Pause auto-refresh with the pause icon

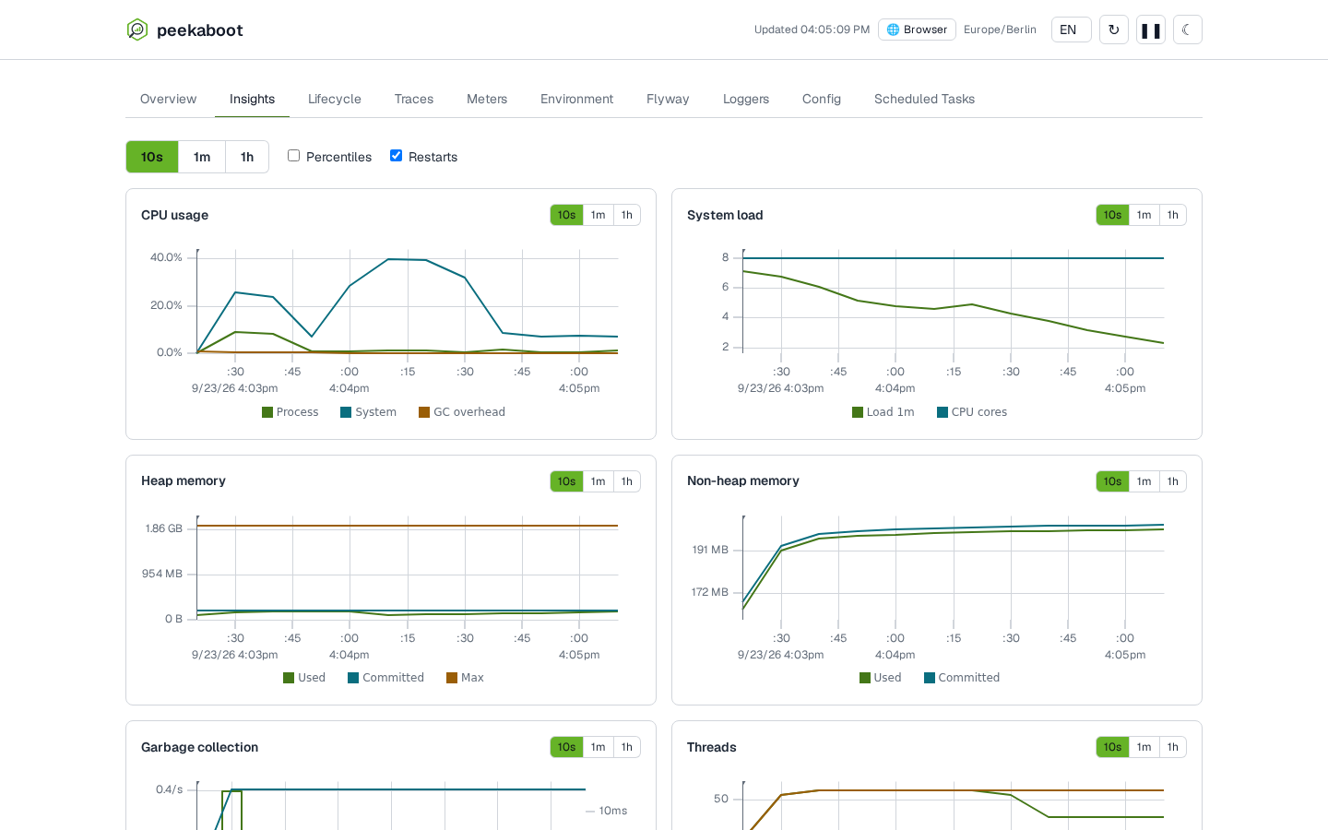click(1151, 30)
